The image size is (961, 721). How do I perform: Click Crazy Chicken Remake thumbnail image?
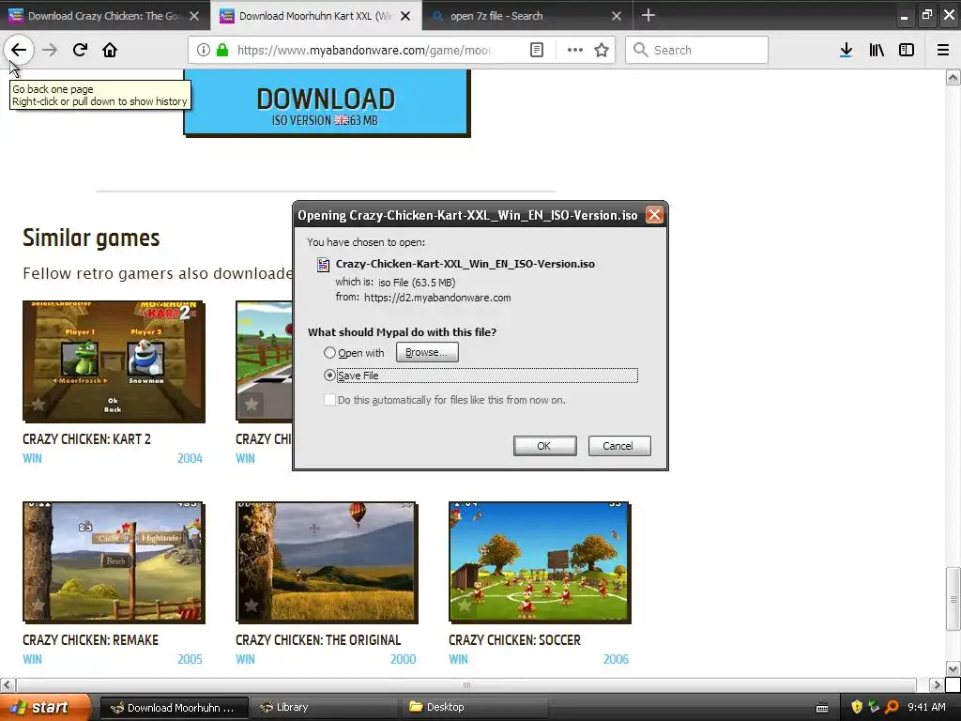pyautogui.click(x=114, y=562)
